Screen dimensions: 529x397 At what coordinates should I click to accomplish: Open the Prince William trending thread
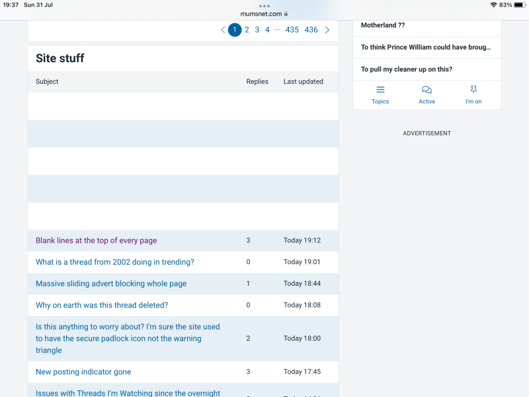click(x=426, y=48)
